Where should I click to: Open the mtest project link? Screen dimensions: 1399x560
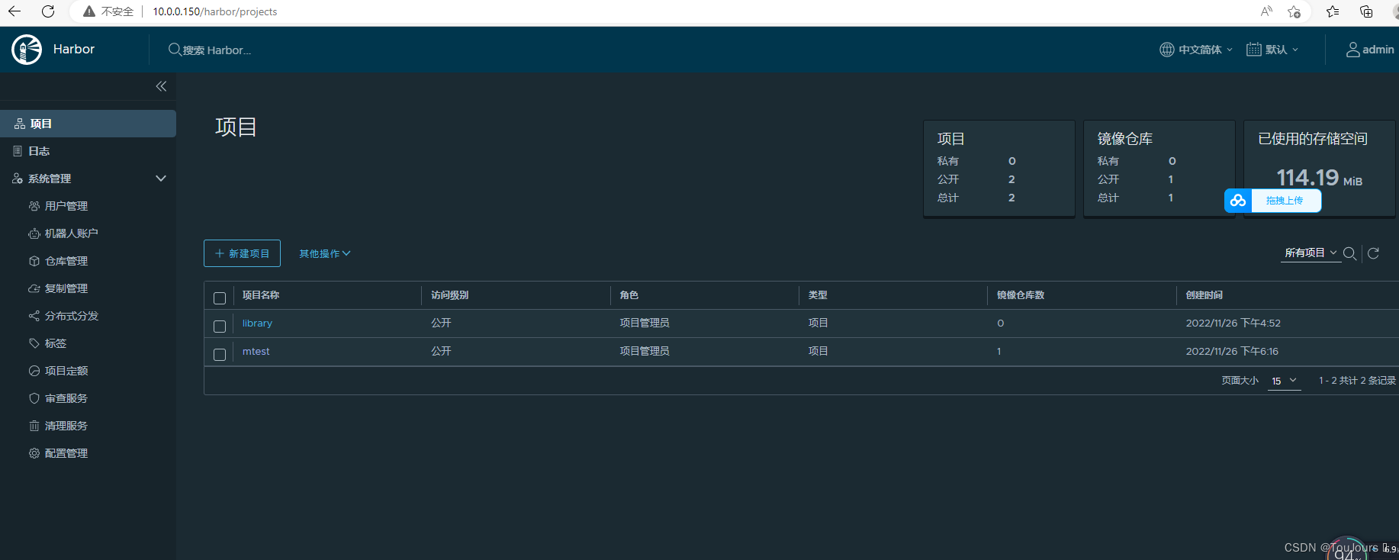[x=256, y=352]
